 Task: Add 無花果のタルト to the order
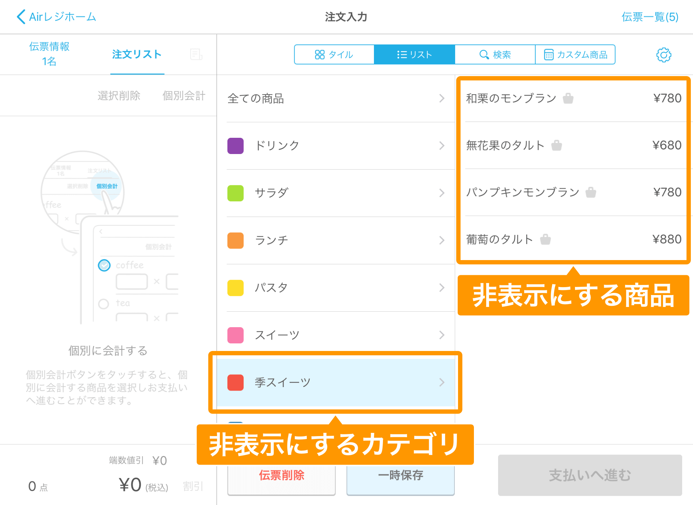(573, 145)
